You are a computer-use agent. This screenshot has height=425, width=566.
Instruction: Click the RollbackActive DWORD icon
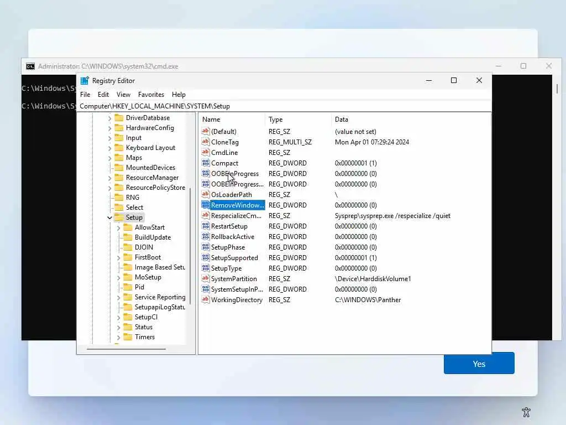206,237
